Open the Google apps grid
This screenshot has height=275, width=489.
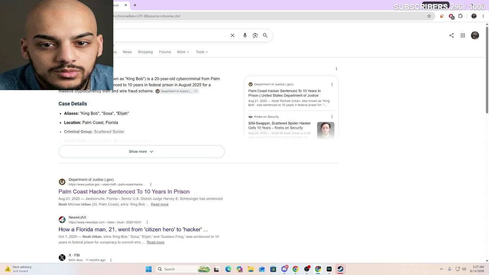pyautogui.click(x=463, y=36)
